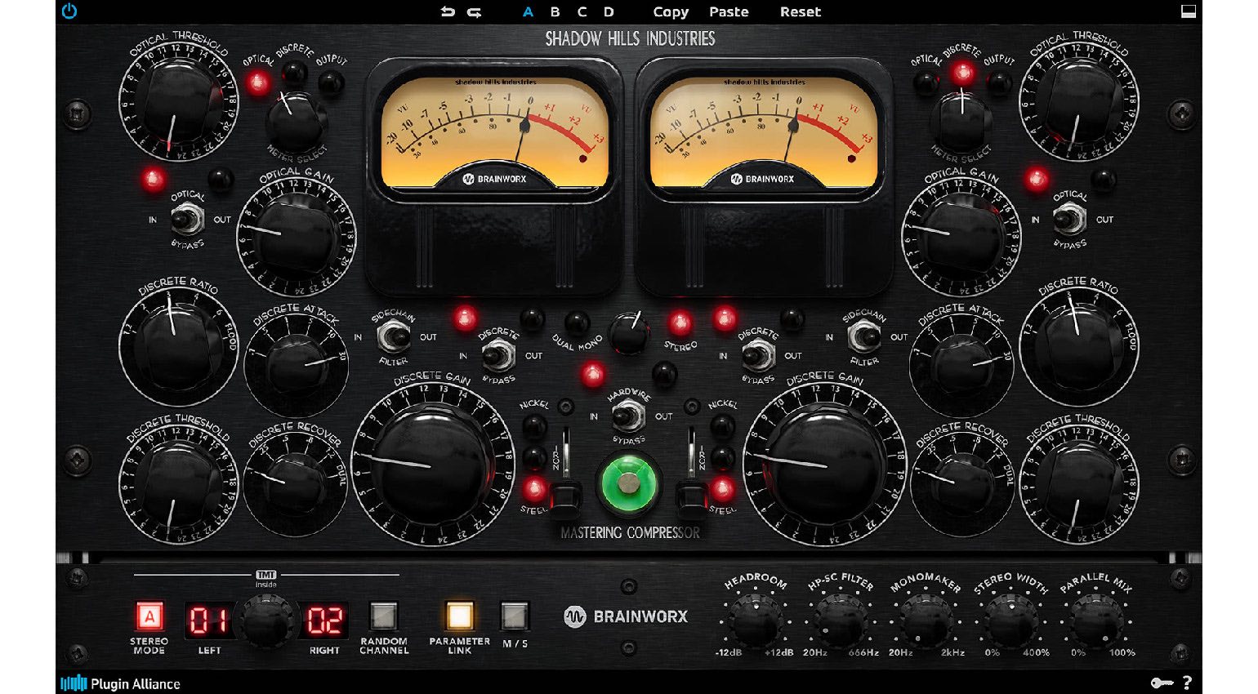The height and width of the screenshot is (694, 1258).
Task: Flip the right Optical bypass switch
Action: pos(1068,219)
